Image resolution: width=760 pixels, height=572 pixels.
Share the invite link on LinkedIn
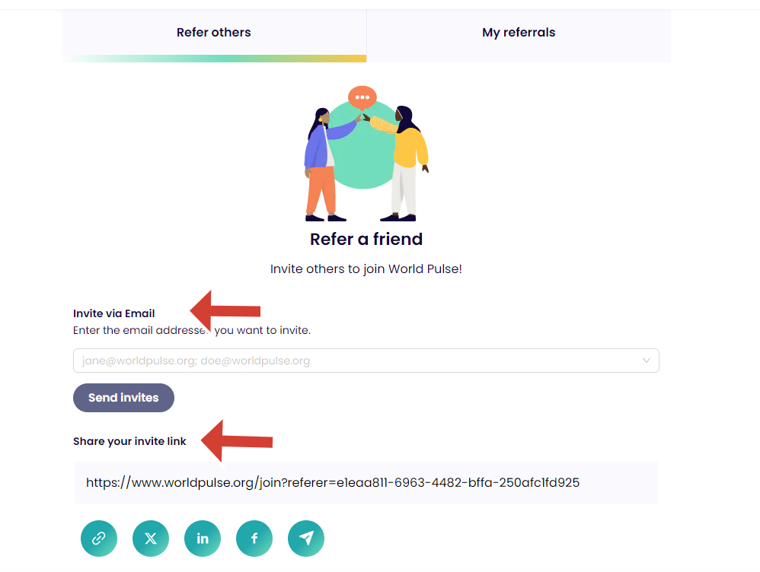click(x=203, y=539)
